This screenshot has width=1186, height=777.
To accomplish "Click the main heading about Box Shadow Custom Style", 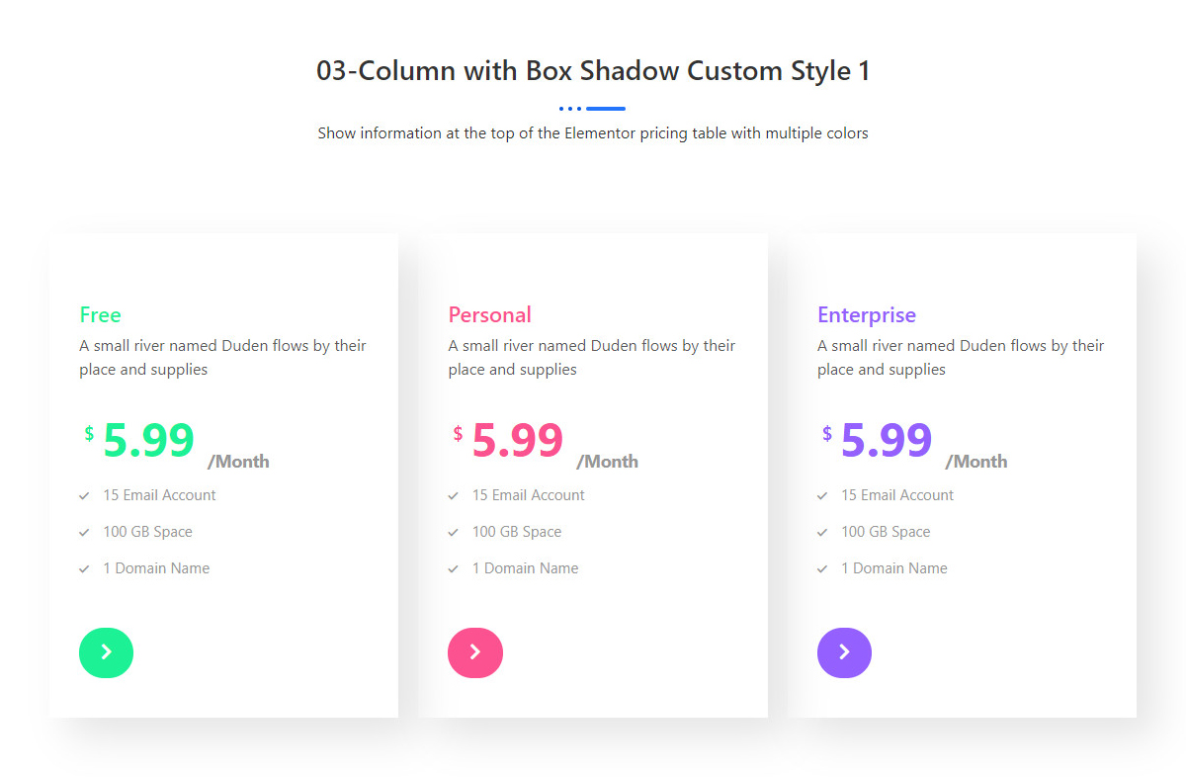I will tap(593, 71).
